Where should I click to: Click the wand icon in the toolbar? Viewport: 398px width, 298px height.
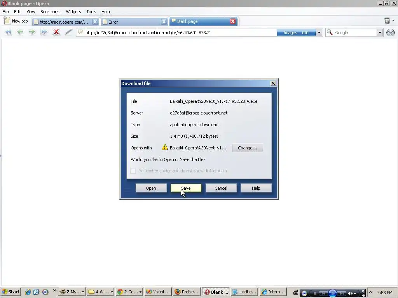pyautogui.click(x=68, y=32)
